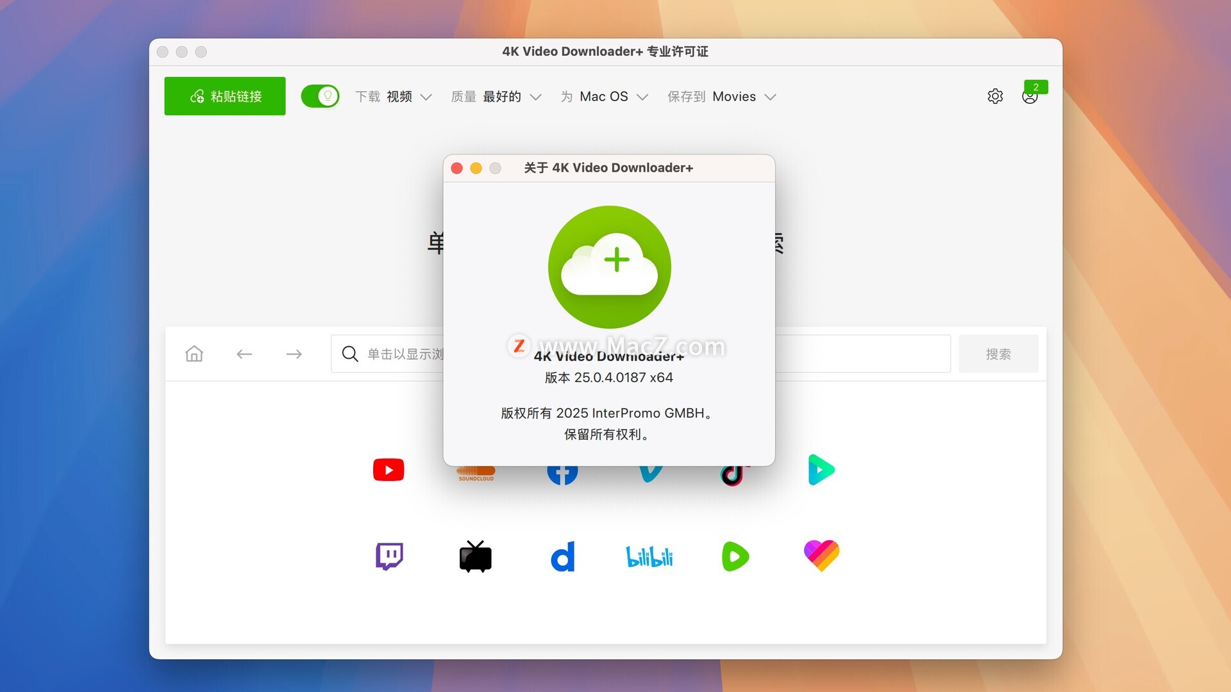Image resolution: width=1231 pixels, height=692 pixels.
Task: Expand the Mac OS format dropdown
Action: [x=605, y=97]
